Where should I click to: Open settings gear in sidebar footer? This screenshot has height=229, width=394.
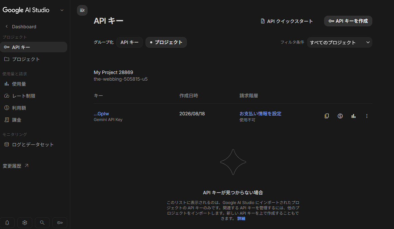point(25,222)
